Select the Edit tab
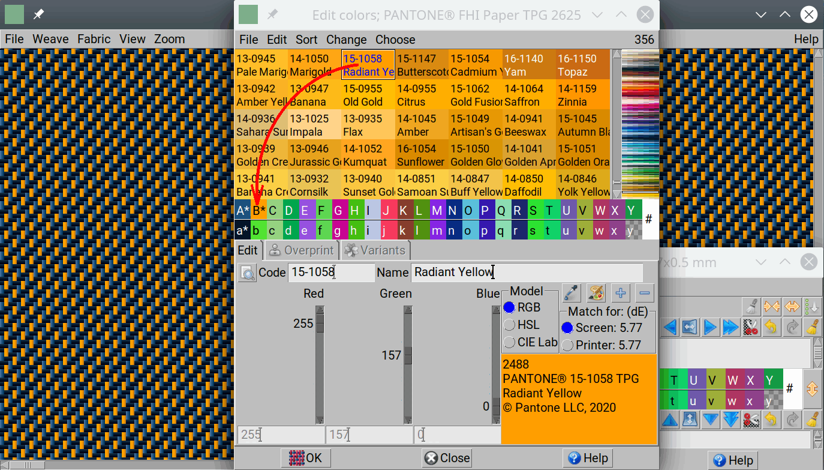This screenshot has width=824, height=470. 248,250
